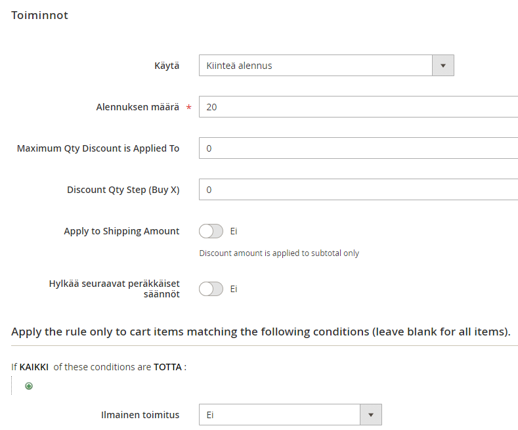Click the red required asterisk marker

[x=189, y=108]
